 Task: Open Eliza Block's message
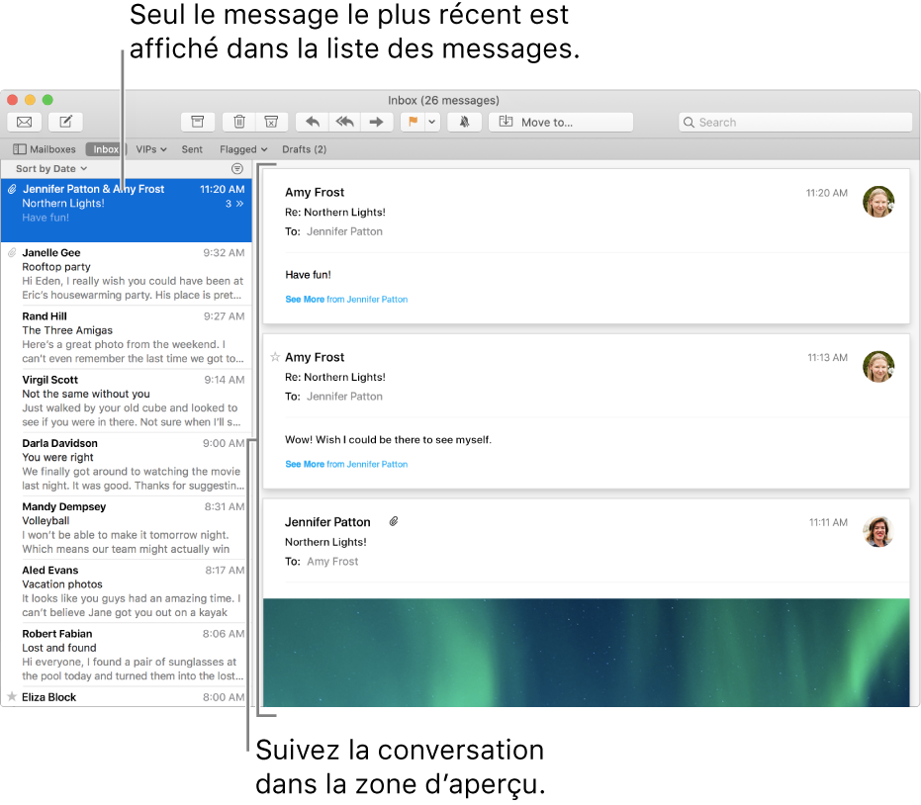(127, 697)
